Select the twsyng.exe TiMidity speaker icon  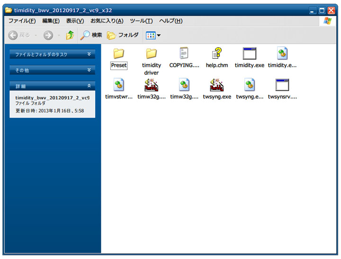point(217,85)
